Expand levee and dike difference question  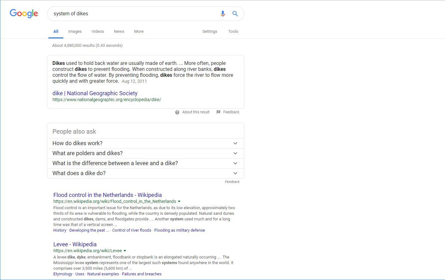coord(146,163)
